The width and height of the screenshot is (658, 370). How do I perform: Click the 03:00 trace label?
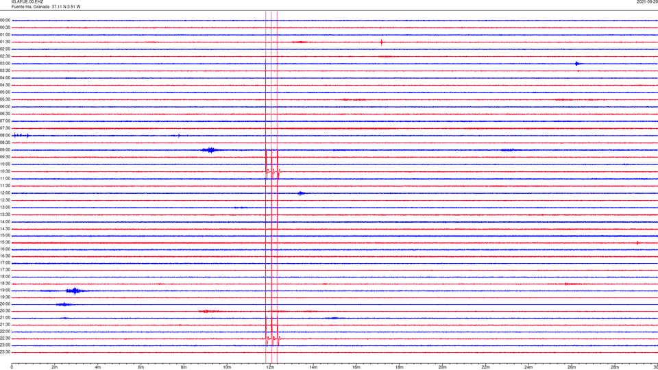pyautogui.click(x=5, y=63)
